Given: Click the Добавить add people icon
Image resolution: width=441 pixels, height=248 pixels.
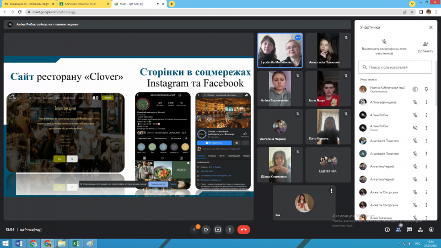Looking at the screenshot, I should click(426, 44).
